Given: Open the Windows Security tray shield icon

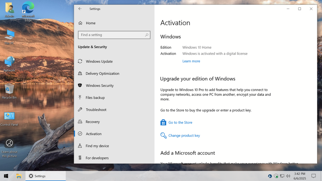Looking at the screenshot, I should click(276, 176).
